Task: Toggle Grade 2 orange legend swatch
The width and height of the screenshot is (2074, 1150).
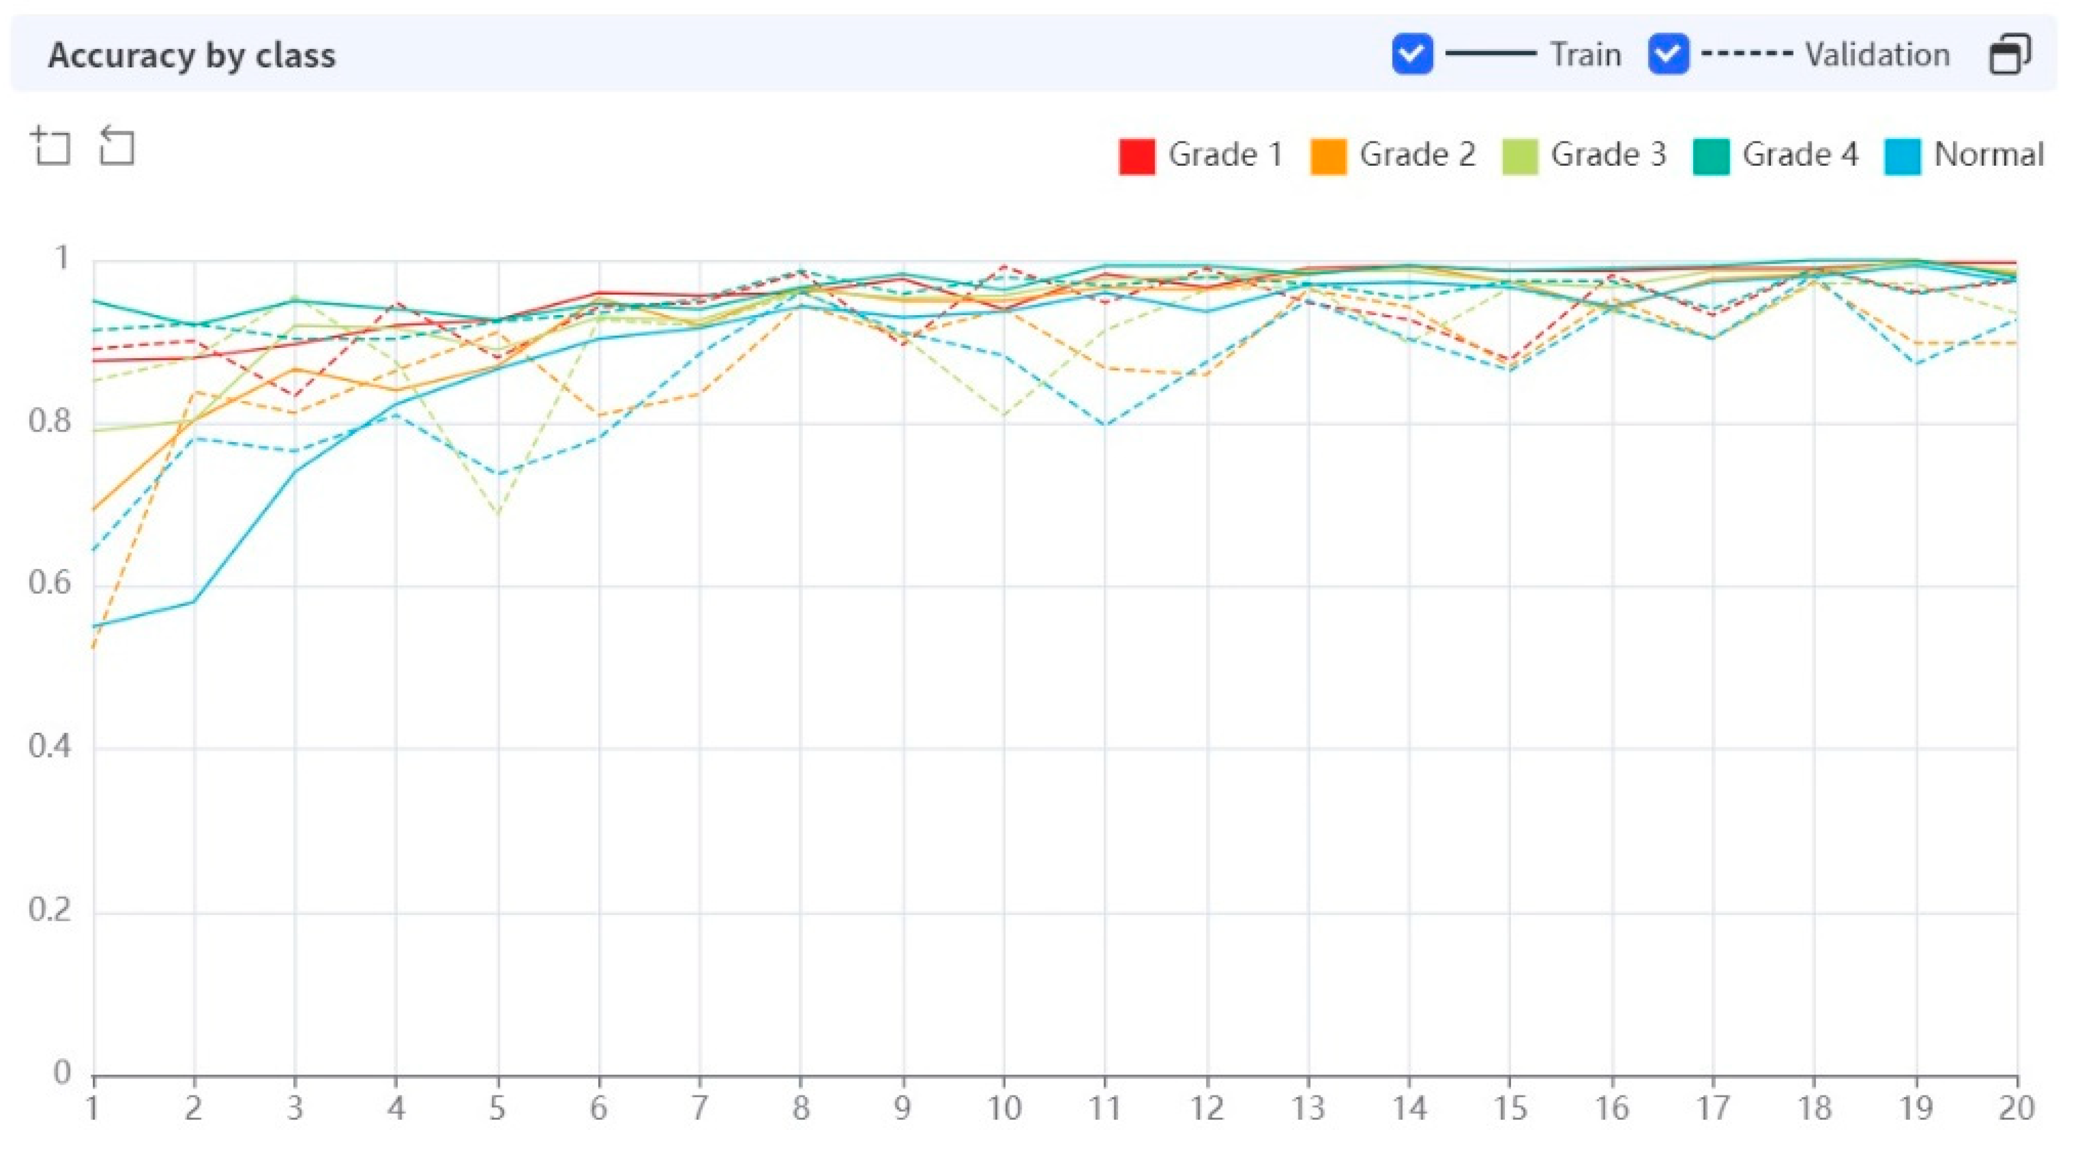Action: point(1328,155)
